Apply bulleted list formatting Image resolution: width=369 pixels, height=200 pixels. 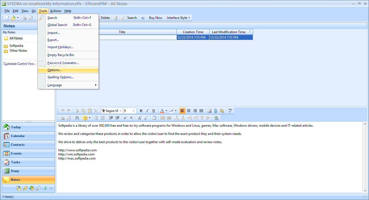coord(96,118)
